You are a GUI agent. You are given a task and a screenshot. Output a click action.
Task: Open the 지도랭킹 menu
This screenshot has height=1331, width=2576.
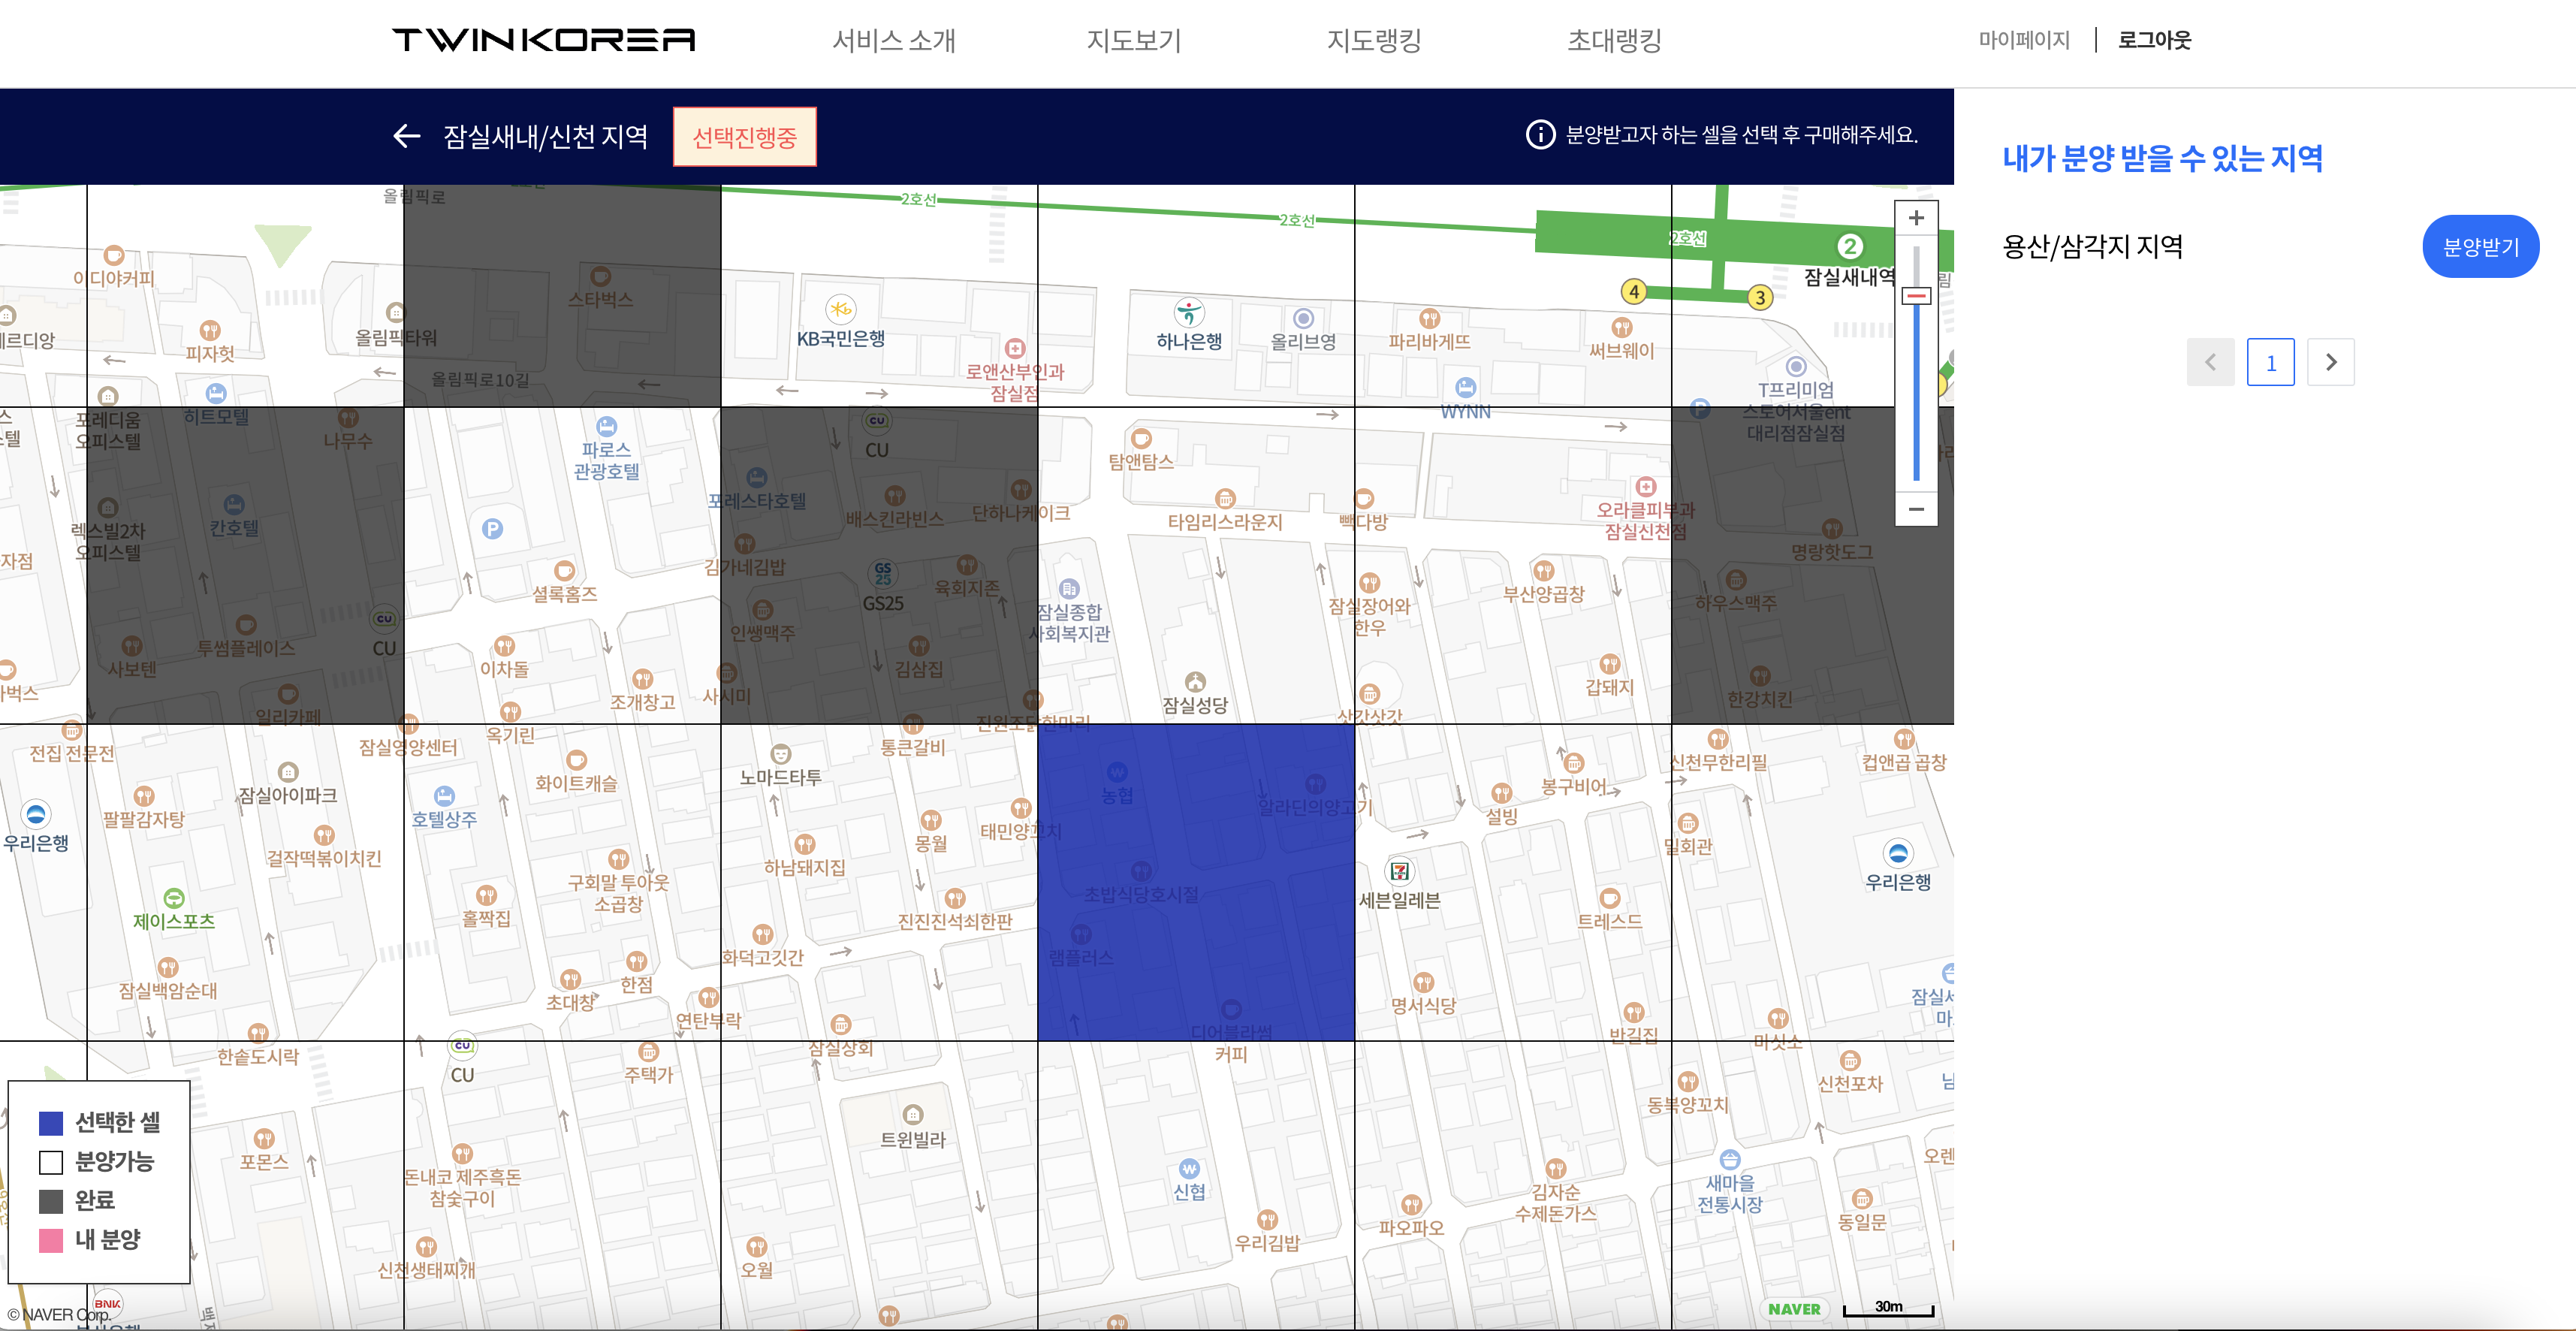(x=1374, y=40)
